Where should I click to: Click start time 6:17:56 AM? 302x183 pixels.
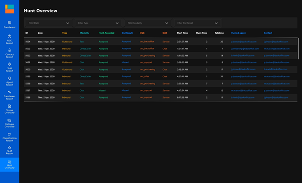point(183,98)
